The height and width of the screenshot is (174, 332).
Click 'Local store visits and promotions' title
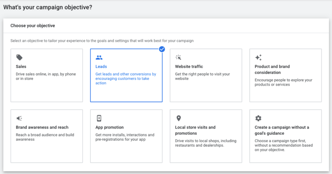[x=195, y=130]
